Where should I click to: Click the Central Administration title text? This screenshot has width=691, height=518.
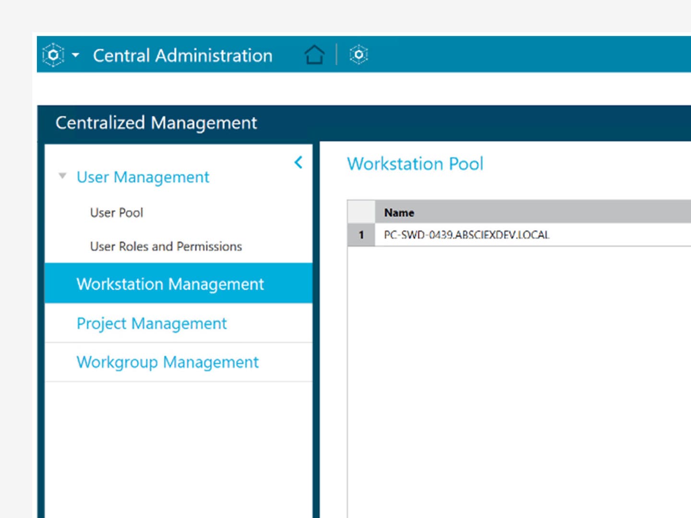pos(183,56)
